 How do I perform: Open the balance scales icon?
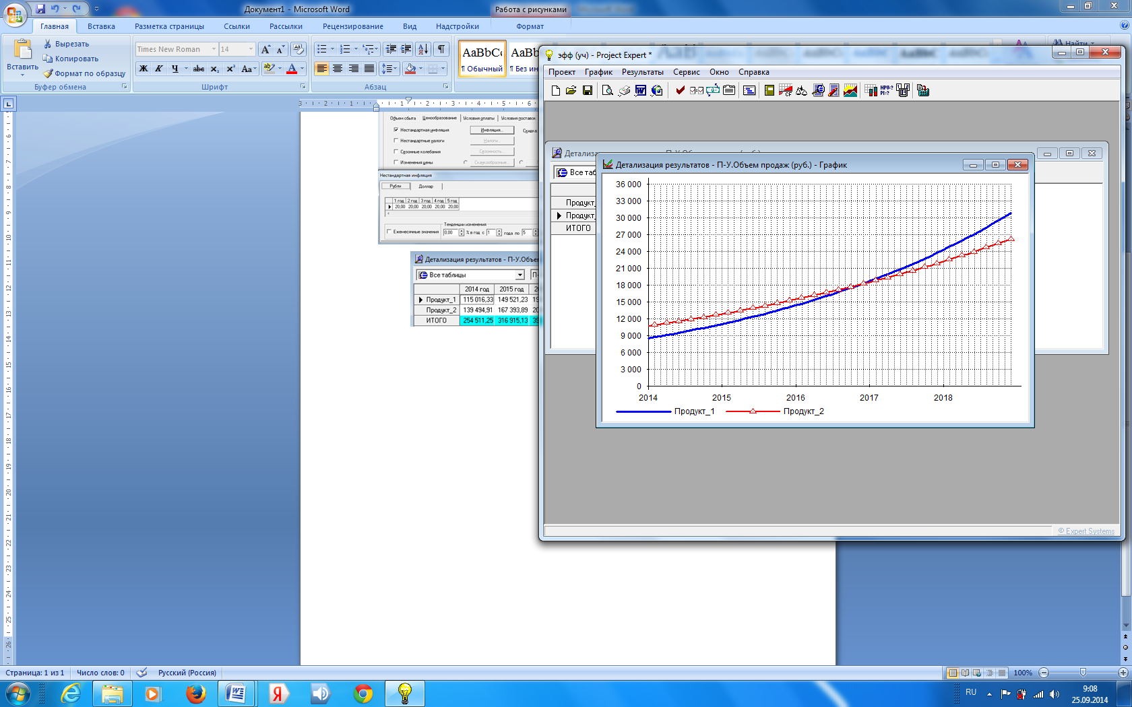pos(801,90)
